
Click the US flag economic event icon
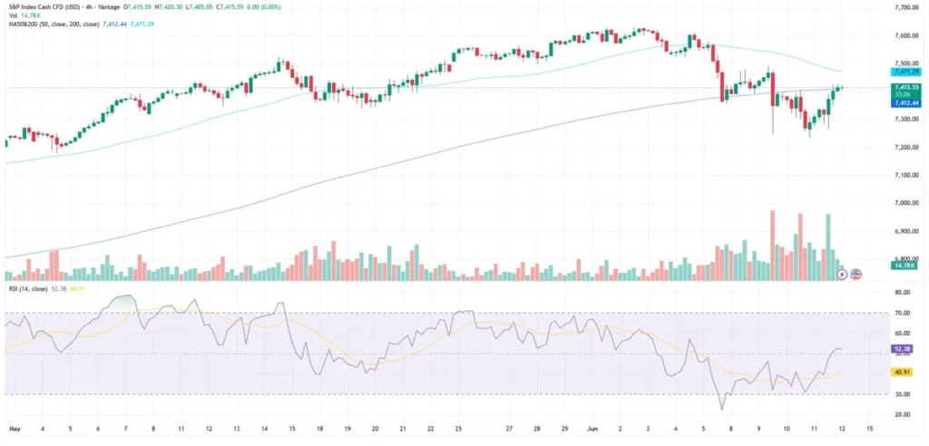coord(856,275)
